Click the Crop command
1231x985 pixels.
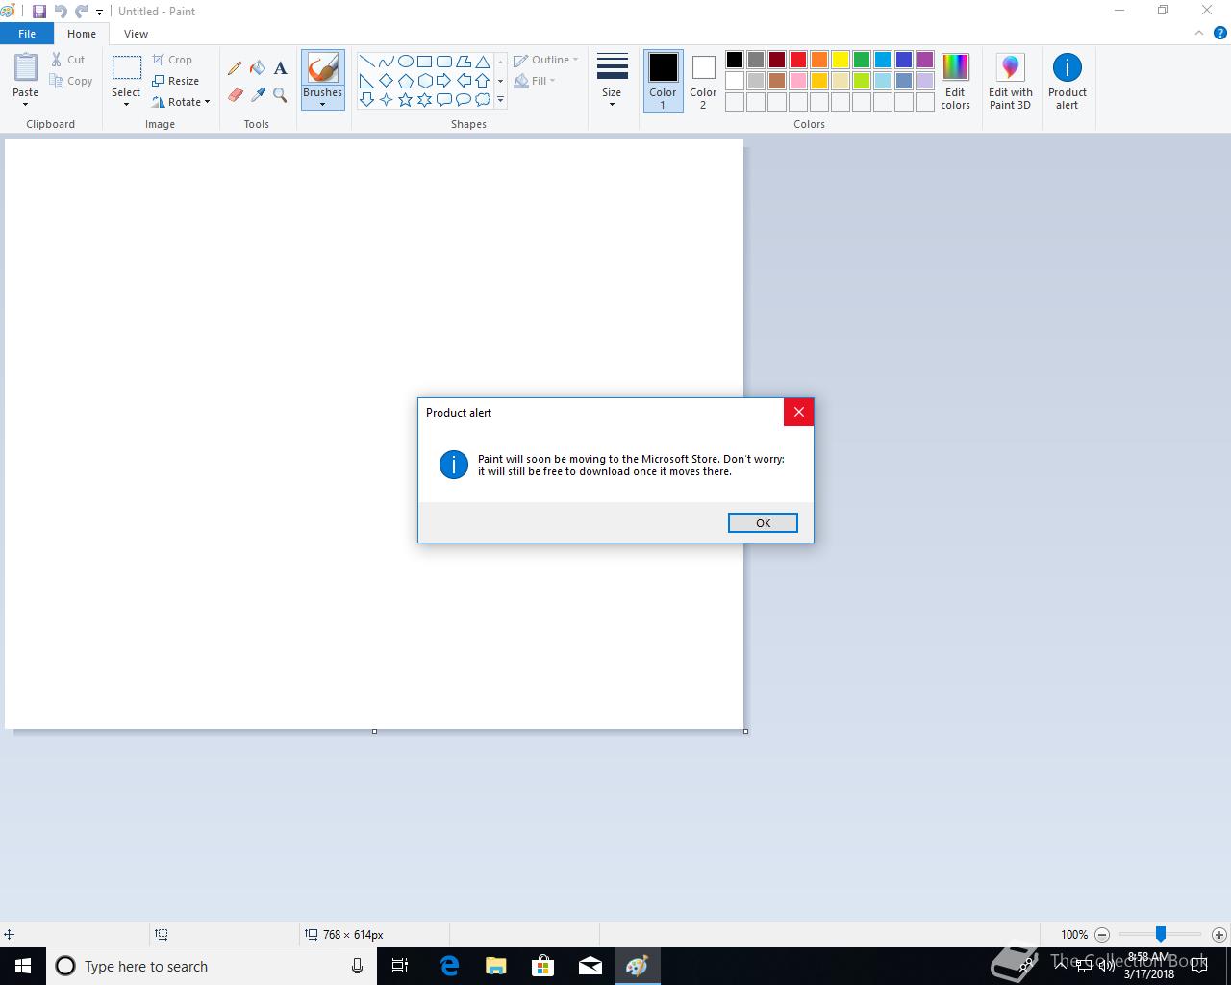172,60
